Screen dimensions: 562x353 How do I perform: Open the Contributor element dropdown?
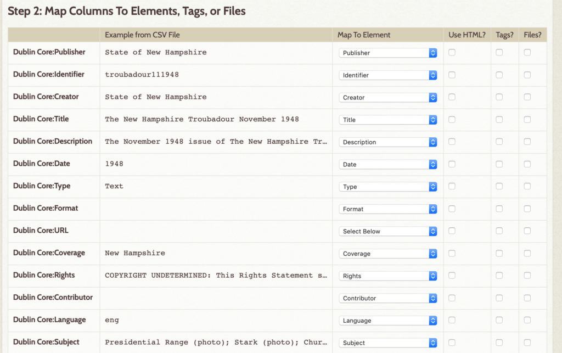click(388, 298)
